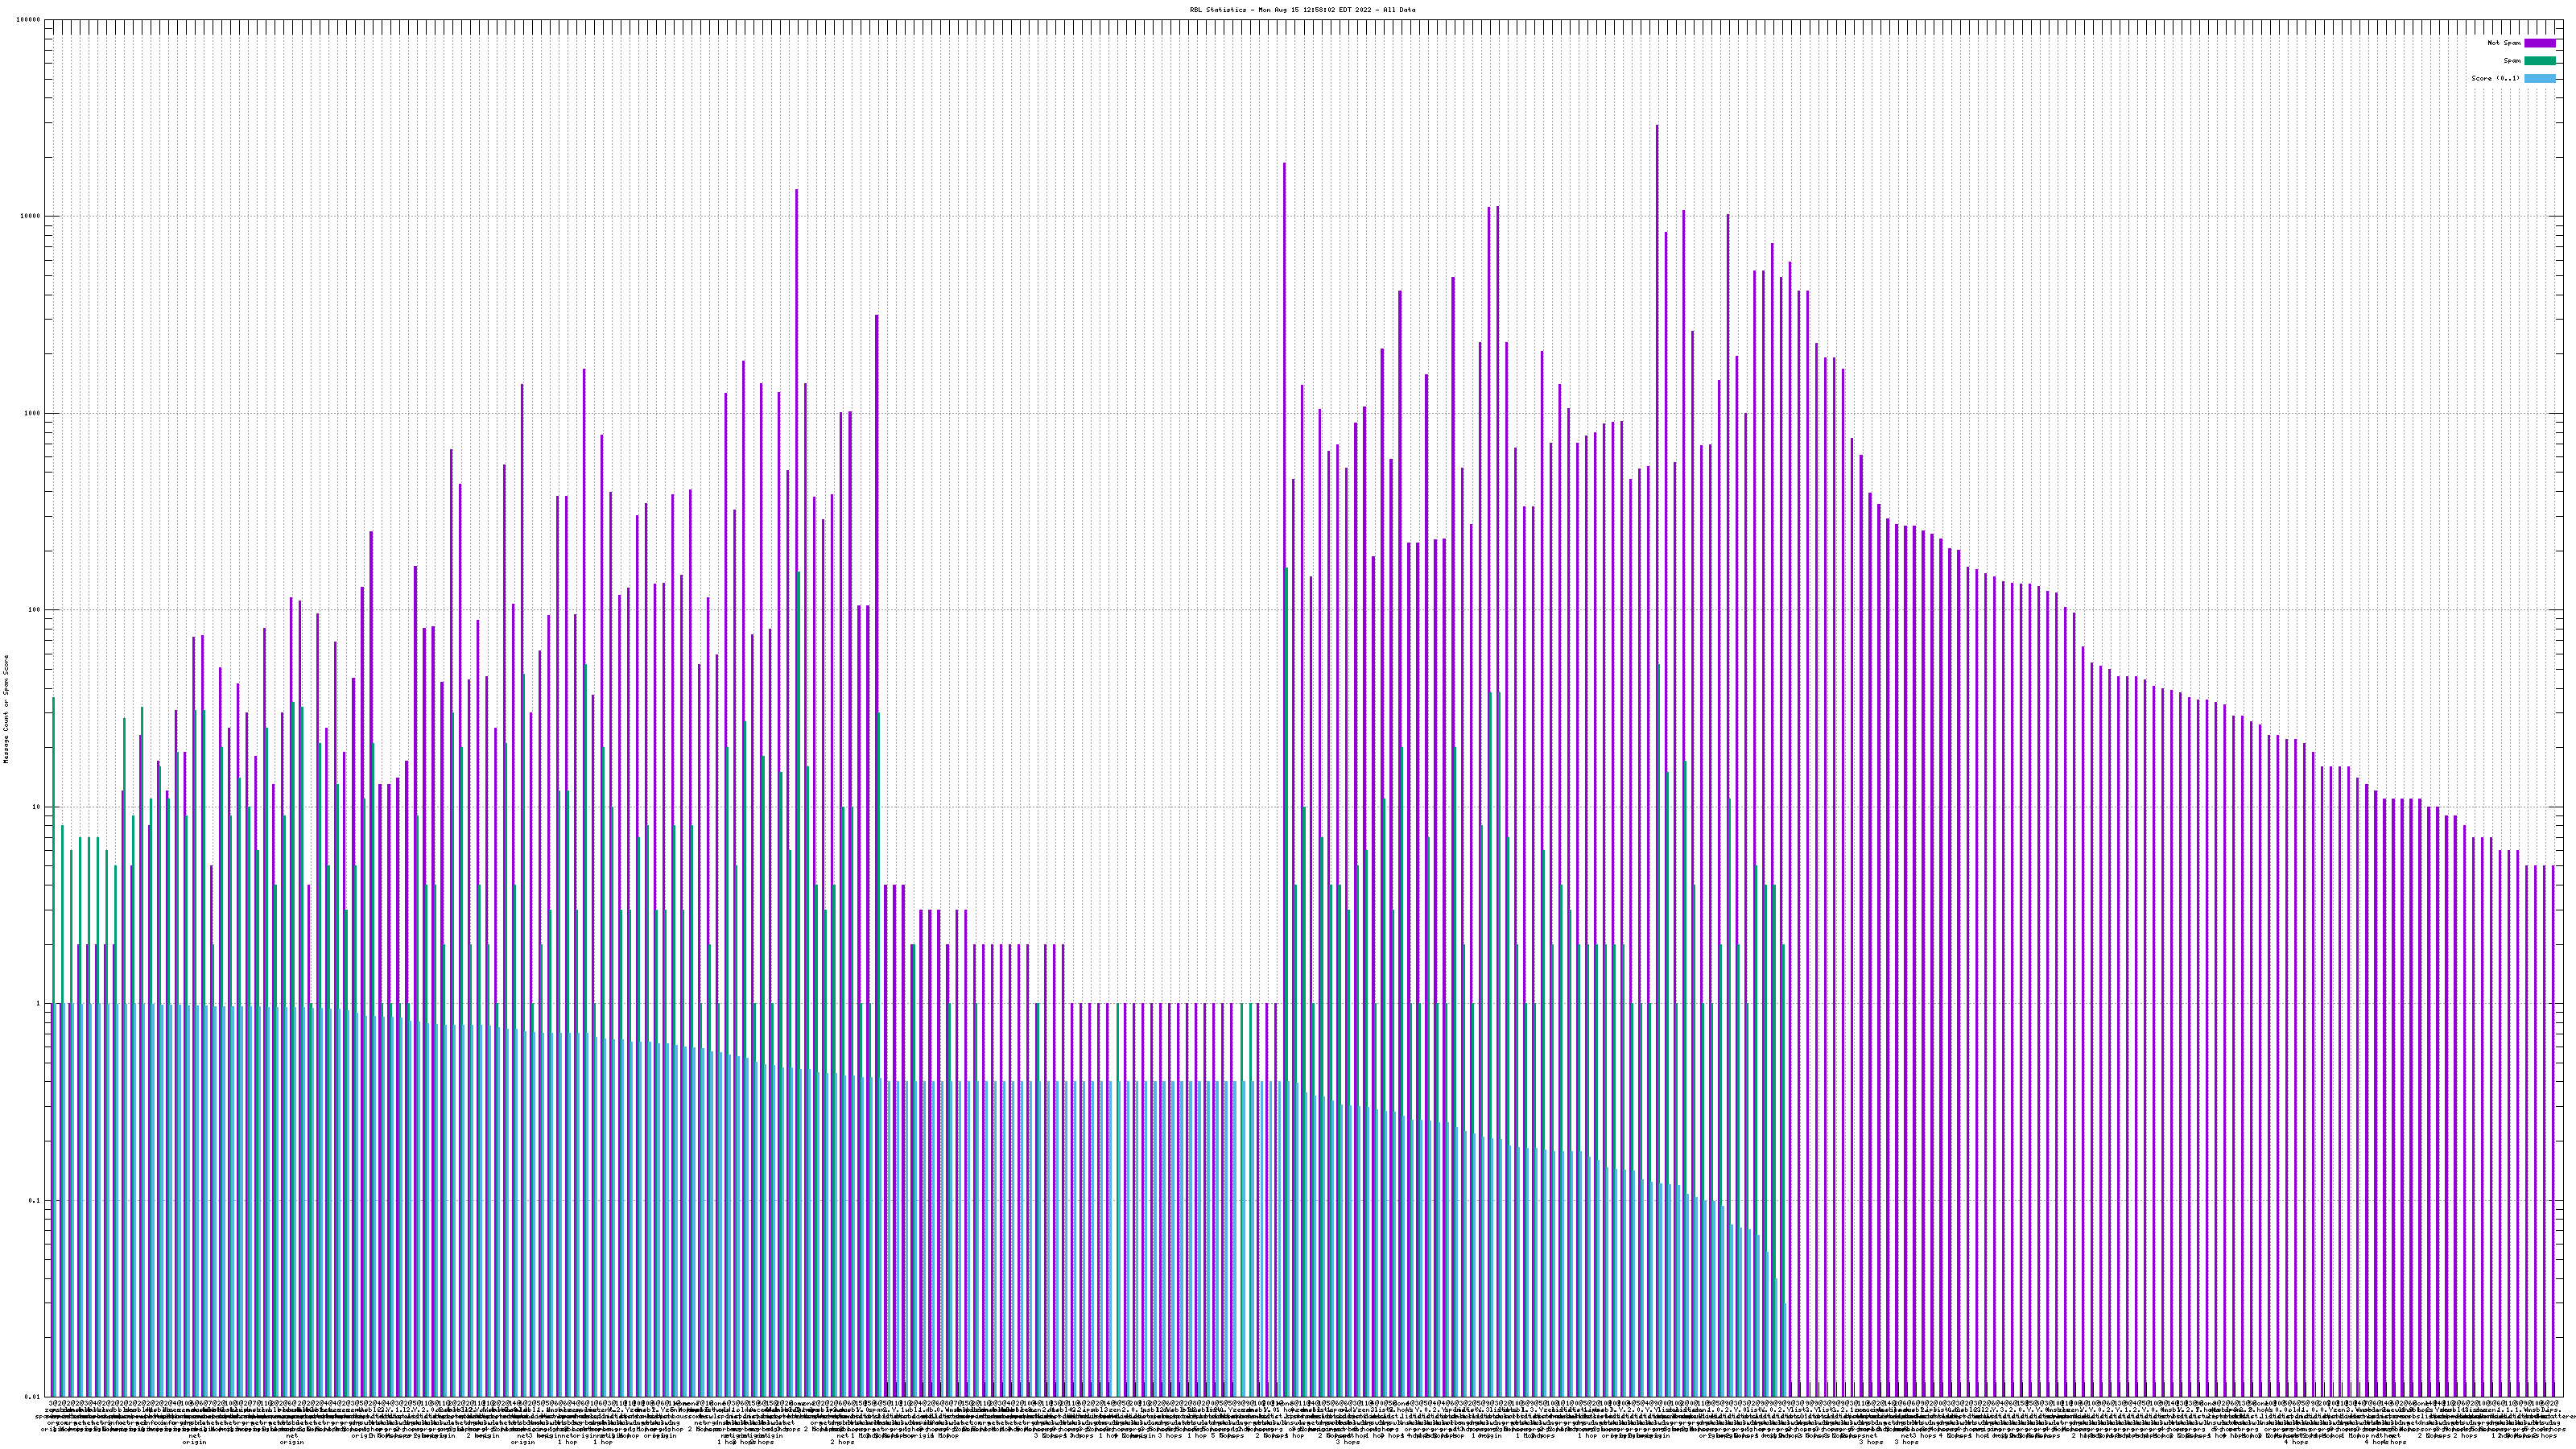
Task: Click the 100000 y-axis tick label
Action: [29, 20]
